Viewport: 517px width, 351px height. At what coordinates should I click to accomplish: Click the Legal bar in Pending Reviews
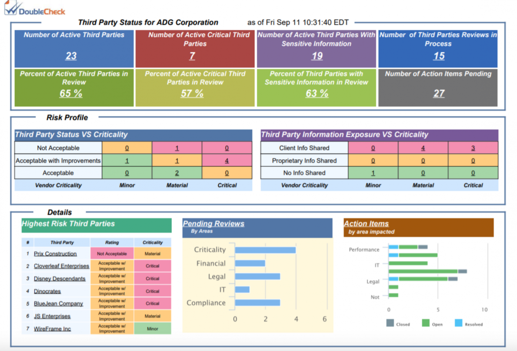pos(257,276)
